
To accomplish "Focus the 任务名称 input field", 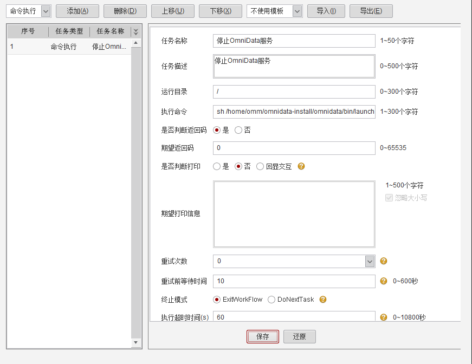I will pyautogui.click(x=294, y=41).
